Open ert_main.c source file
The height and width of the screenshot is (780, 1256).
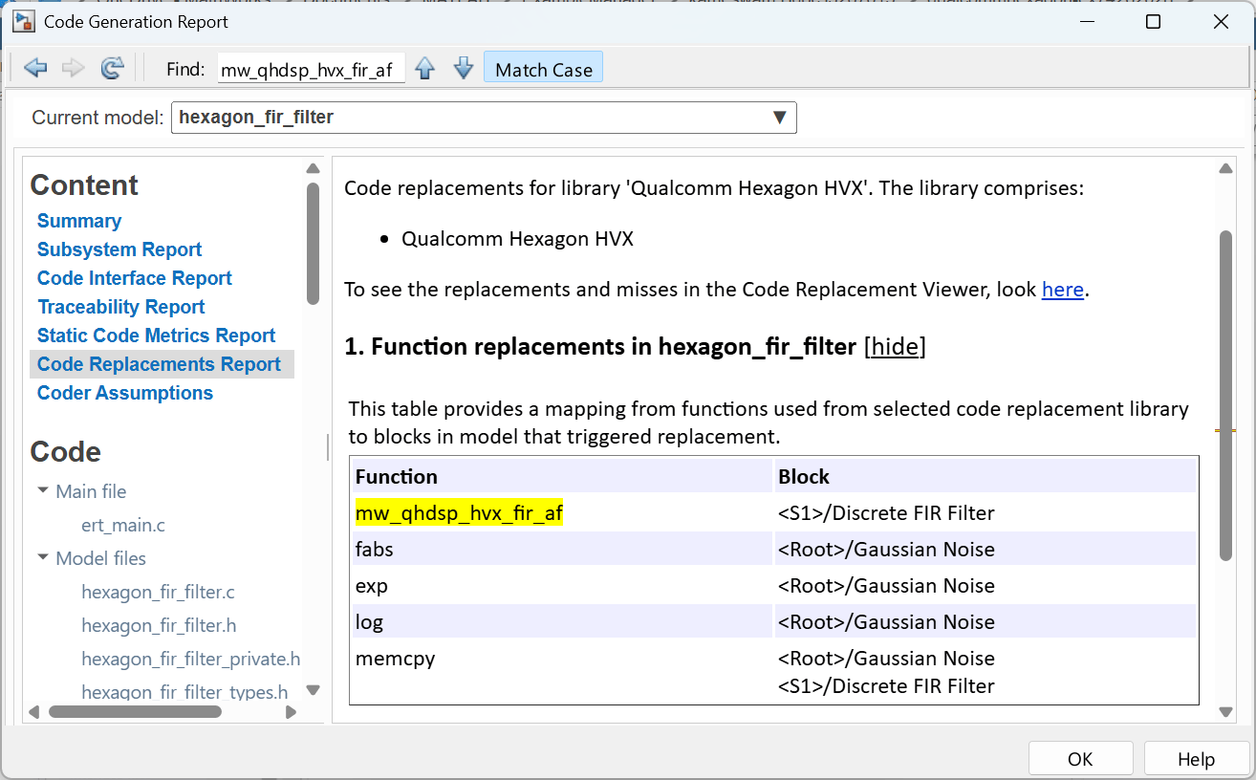coord(123,525)
